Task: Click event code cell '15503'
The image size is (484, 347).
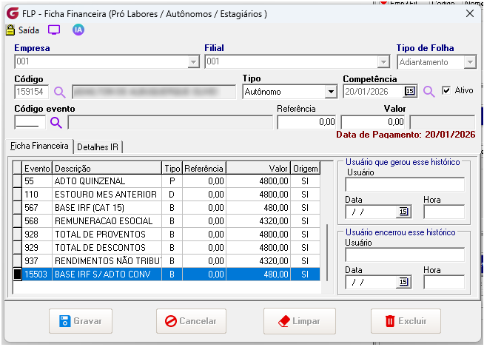Action: point(37,274)
